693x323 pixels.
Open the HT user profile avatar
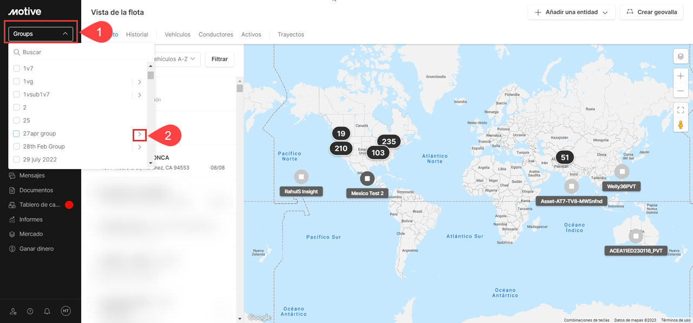[66, 311]
